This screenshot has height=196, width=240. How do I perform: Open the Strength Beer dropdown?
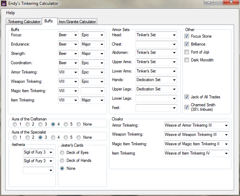tap(68, 54)
